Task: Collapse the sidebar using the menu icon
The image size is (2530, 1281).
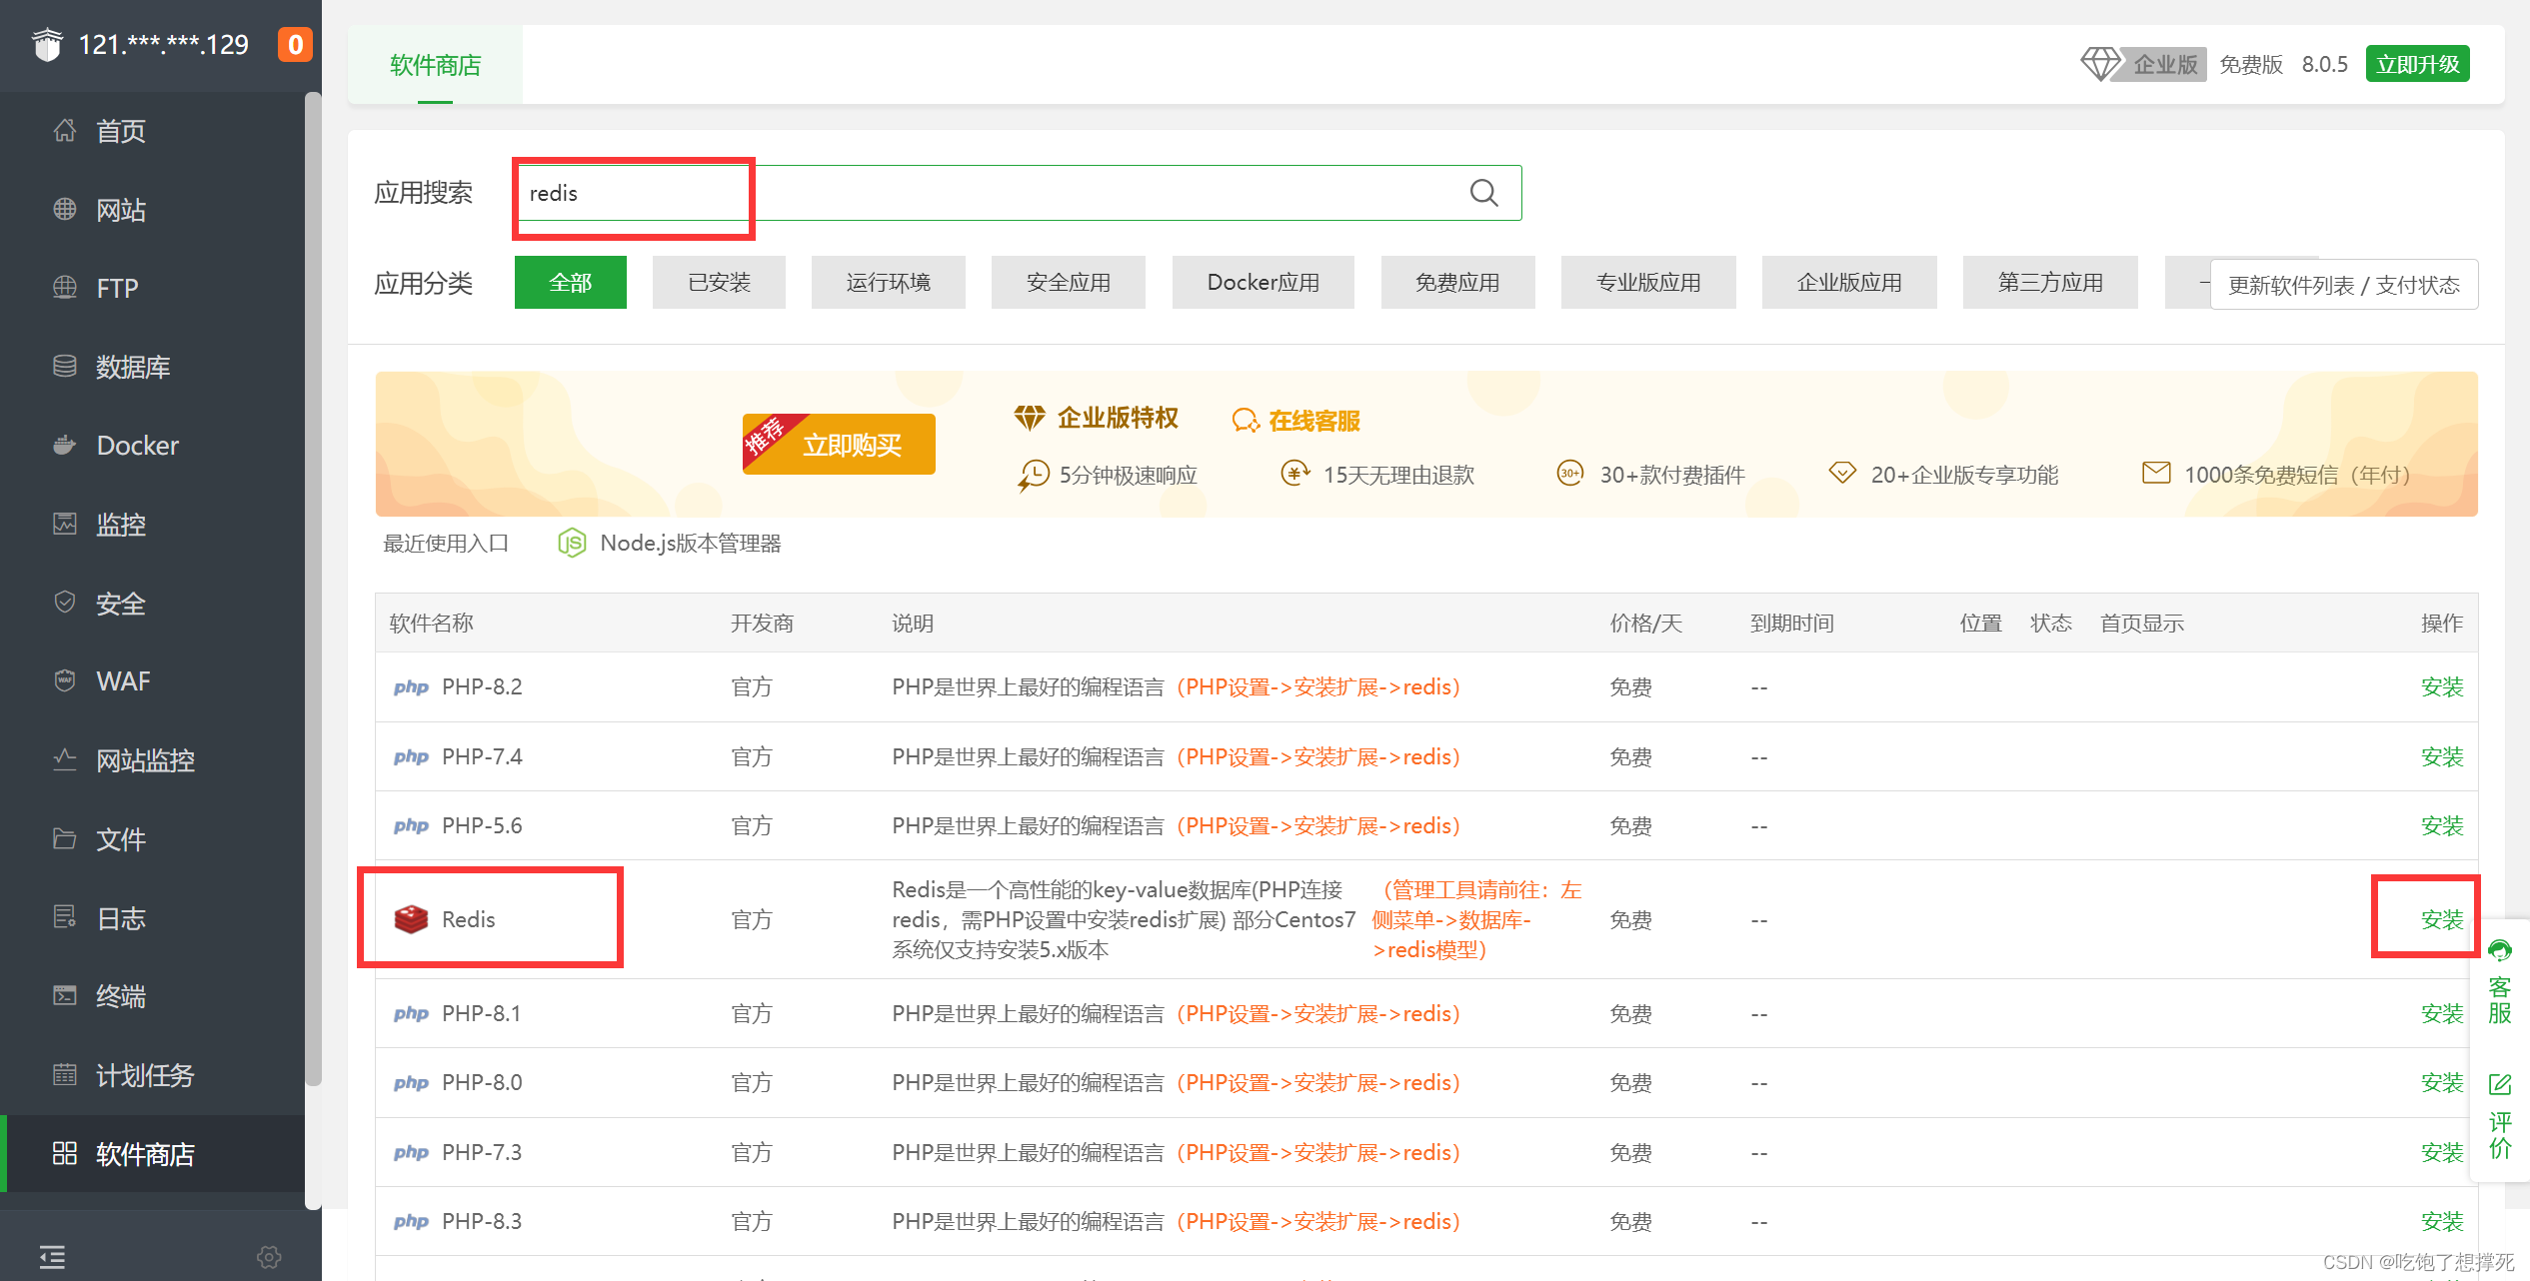Action: pos(52,1256)
